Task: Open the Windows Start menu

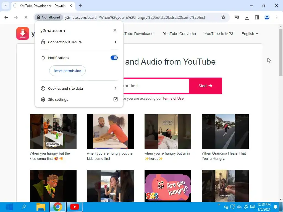Action: coord(9,207)
